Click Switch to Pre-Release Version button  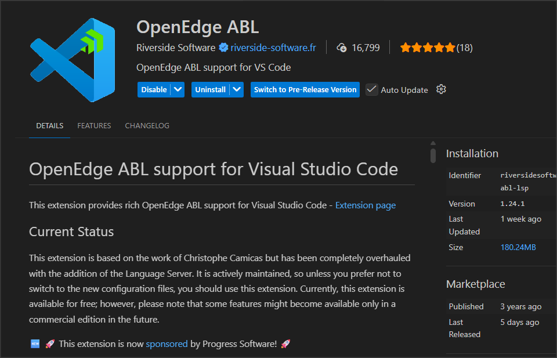point(305,90)
